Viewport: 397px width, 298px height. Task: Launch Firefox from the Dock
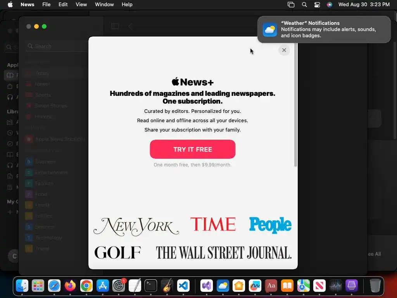tap(70, 286)
